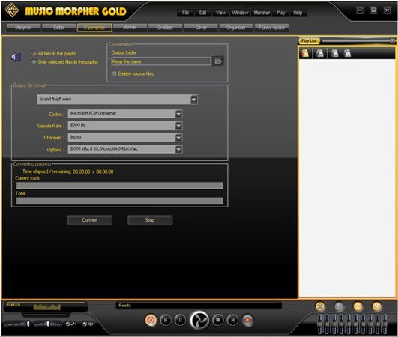The height and width of the screenshot is (337, 398).
Task: Click the Current track progress bar
Action: [119, 186]
